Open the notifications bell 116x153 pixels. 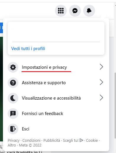[89, 11]
